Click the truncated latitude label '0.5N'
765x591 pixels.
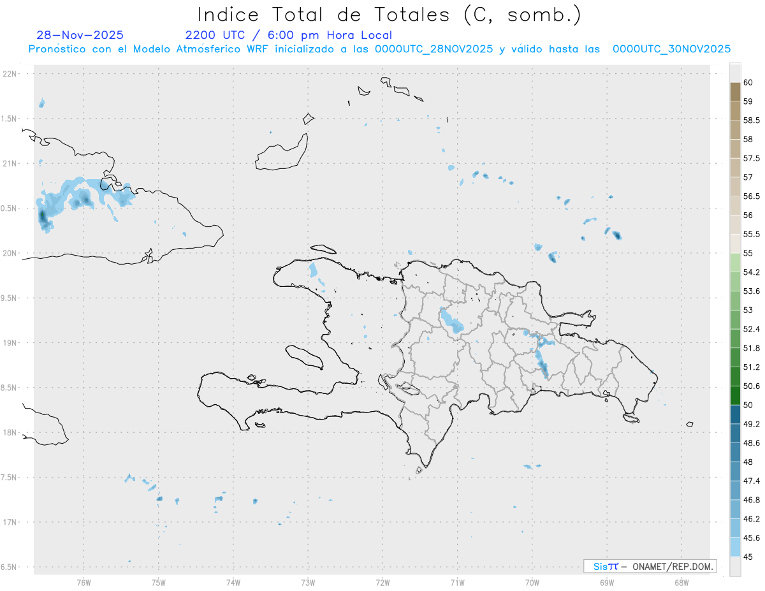(9, 208)
